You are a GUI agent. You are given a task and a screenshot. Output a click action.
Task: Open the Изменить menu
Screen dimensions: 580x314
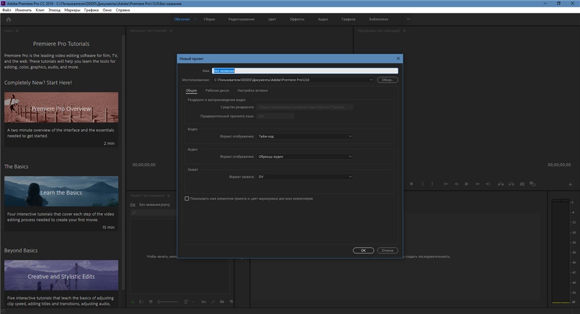click(x=24, y=10)
